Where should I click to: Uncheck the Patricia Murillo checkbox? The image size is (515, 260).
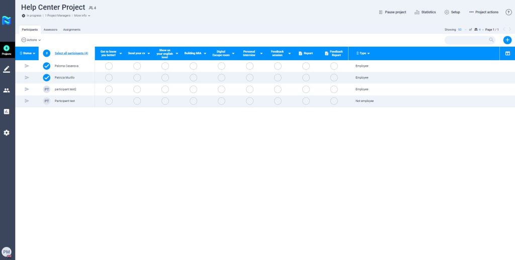tap(47, 78)
